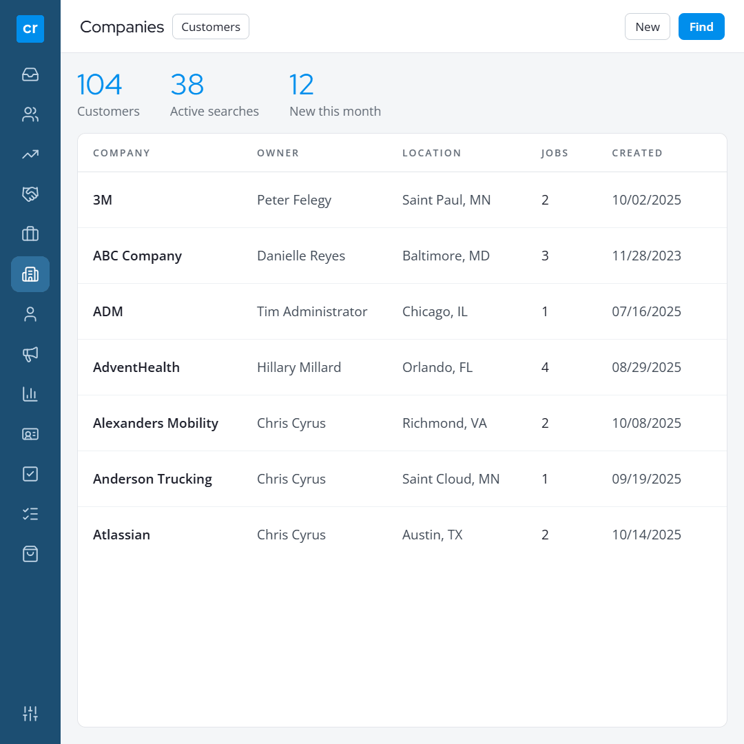Open the 3M company row
Screen dimensions: 744x744
[x=402, y=200]
